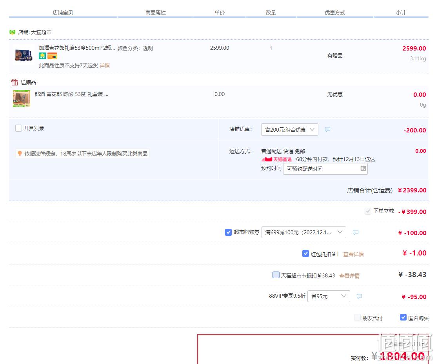Screen dimensions: 436x364
Task: Open the 郎酒青花郎礼盒 product thumbnail
Action: click(24, 55)
